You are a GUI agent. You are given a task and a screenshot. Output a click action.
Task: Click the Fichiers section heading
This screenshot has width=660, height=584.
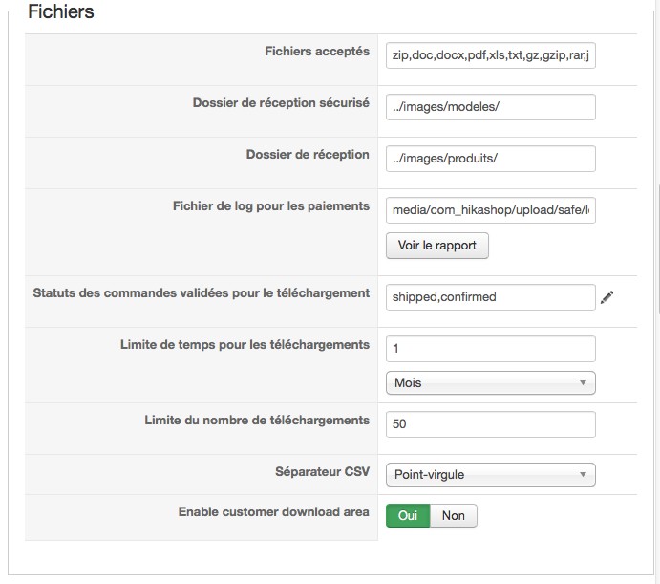point(60,11)
